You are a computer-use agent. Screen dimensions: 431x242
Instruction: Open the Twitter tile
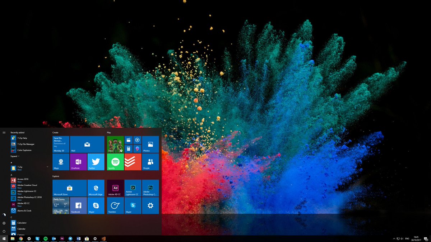pyautogui.click(x=96, y=162)
